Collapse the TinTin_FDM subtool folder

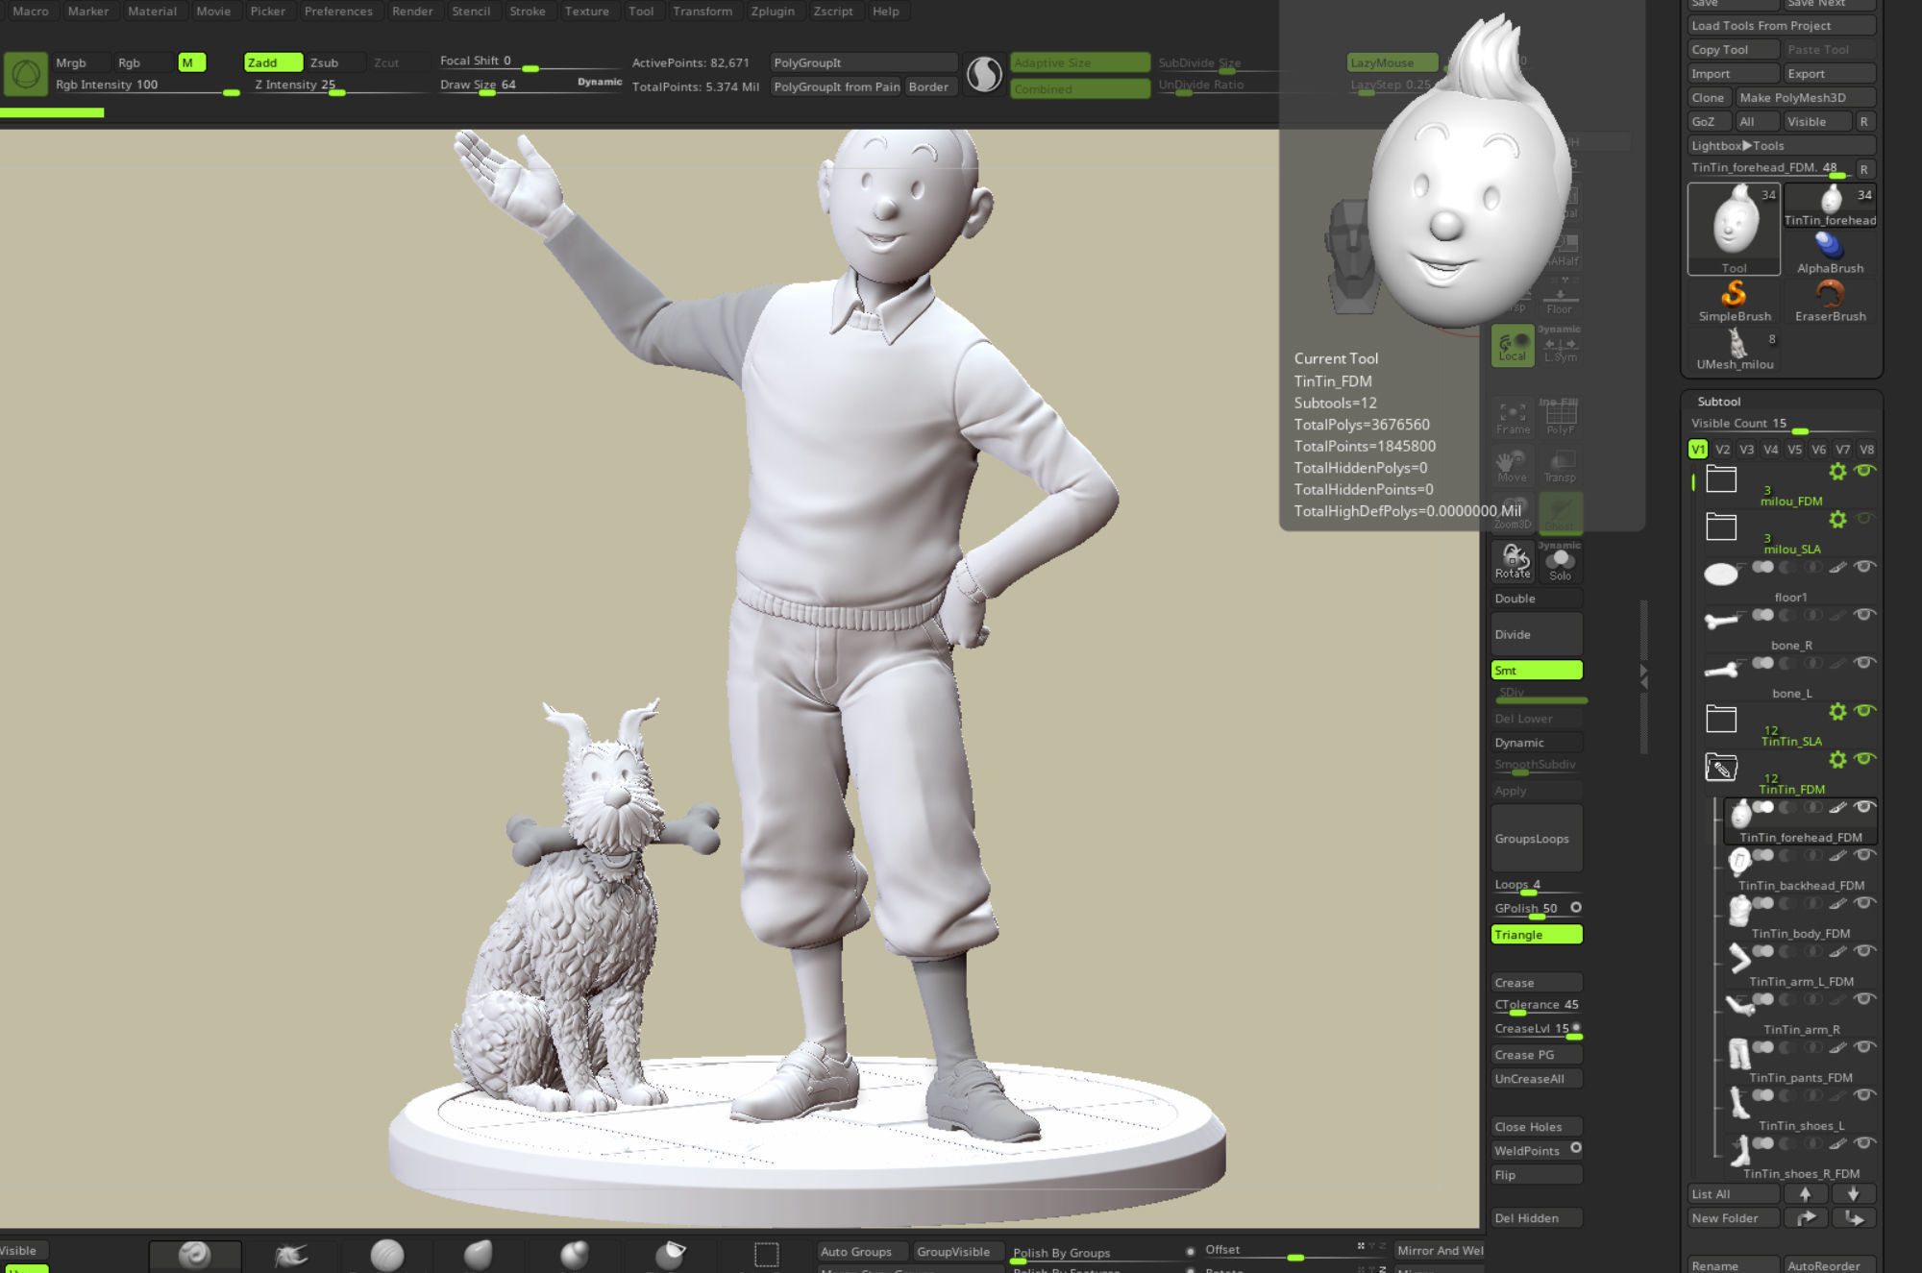coord(1721,767)
